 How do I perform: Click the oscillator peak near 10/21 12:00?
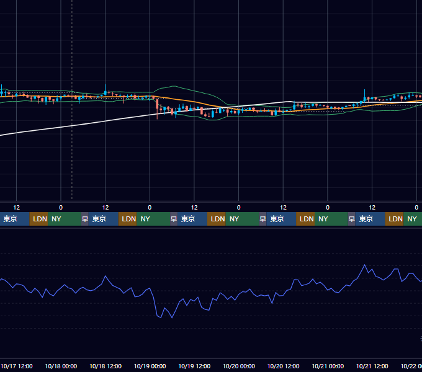(x=365, y=265)
